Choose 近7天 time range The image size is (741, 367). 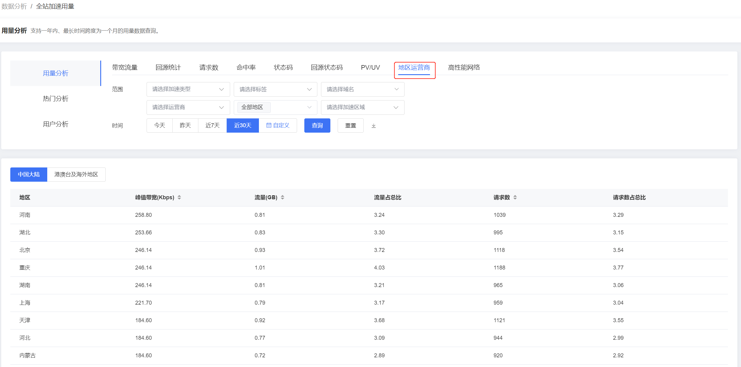(x=213, y=125)
